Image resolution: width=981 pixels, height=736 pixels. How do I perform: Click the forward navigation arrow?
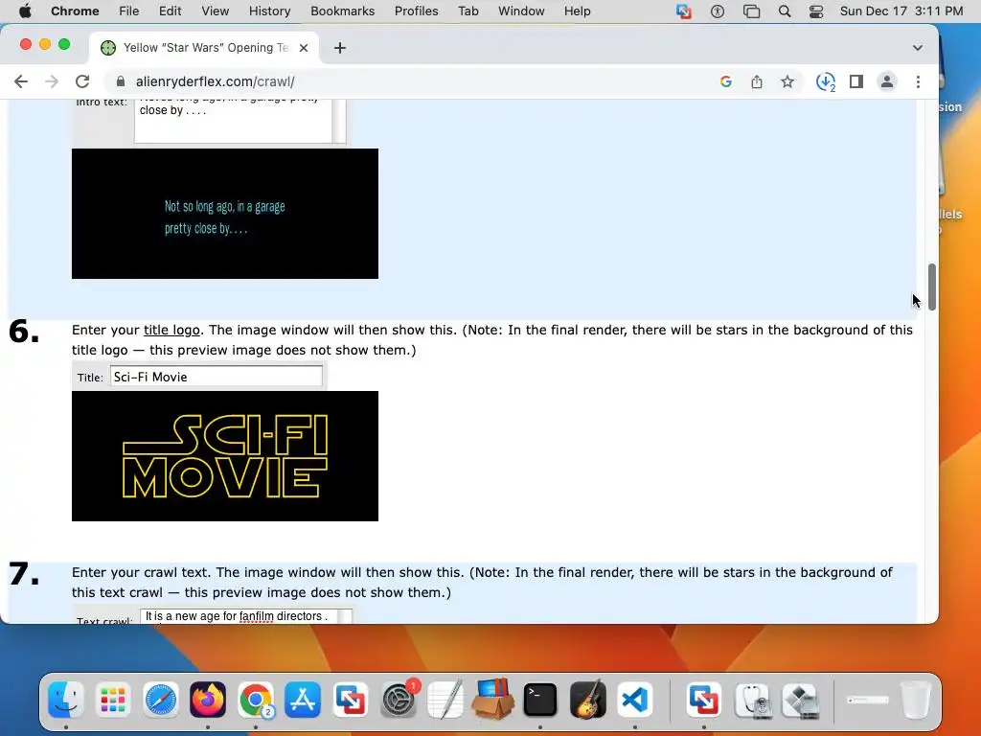(x=52, y=81)
